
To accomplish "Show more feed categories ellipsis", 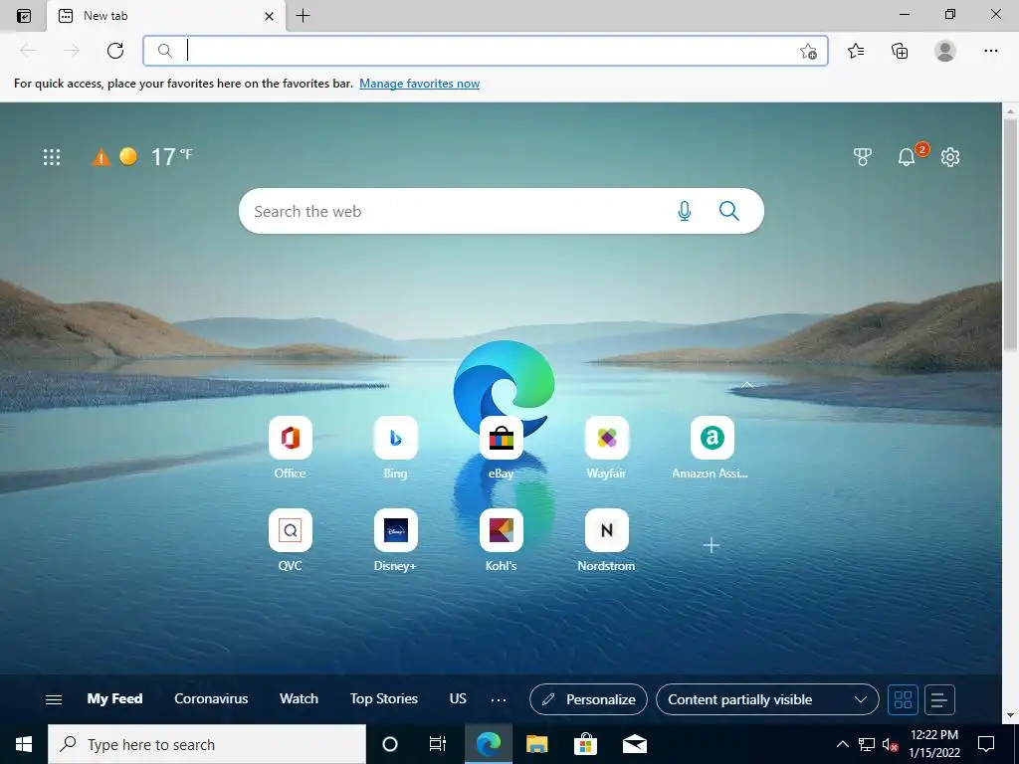I will (x=499, y=699).
